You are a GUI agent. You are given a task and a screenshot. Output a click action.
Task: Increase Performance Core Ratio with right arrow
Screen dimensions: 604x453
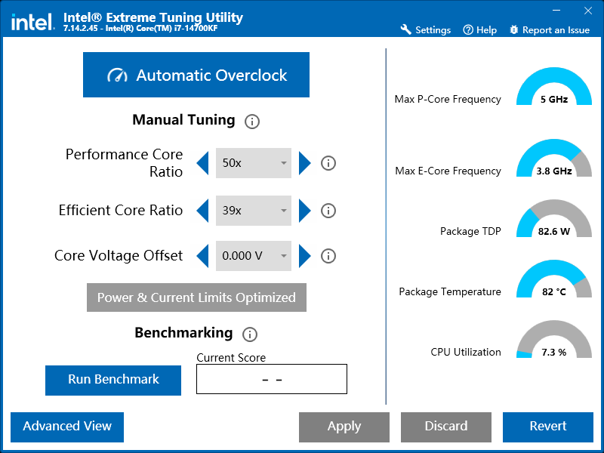(x=304, y=163)
